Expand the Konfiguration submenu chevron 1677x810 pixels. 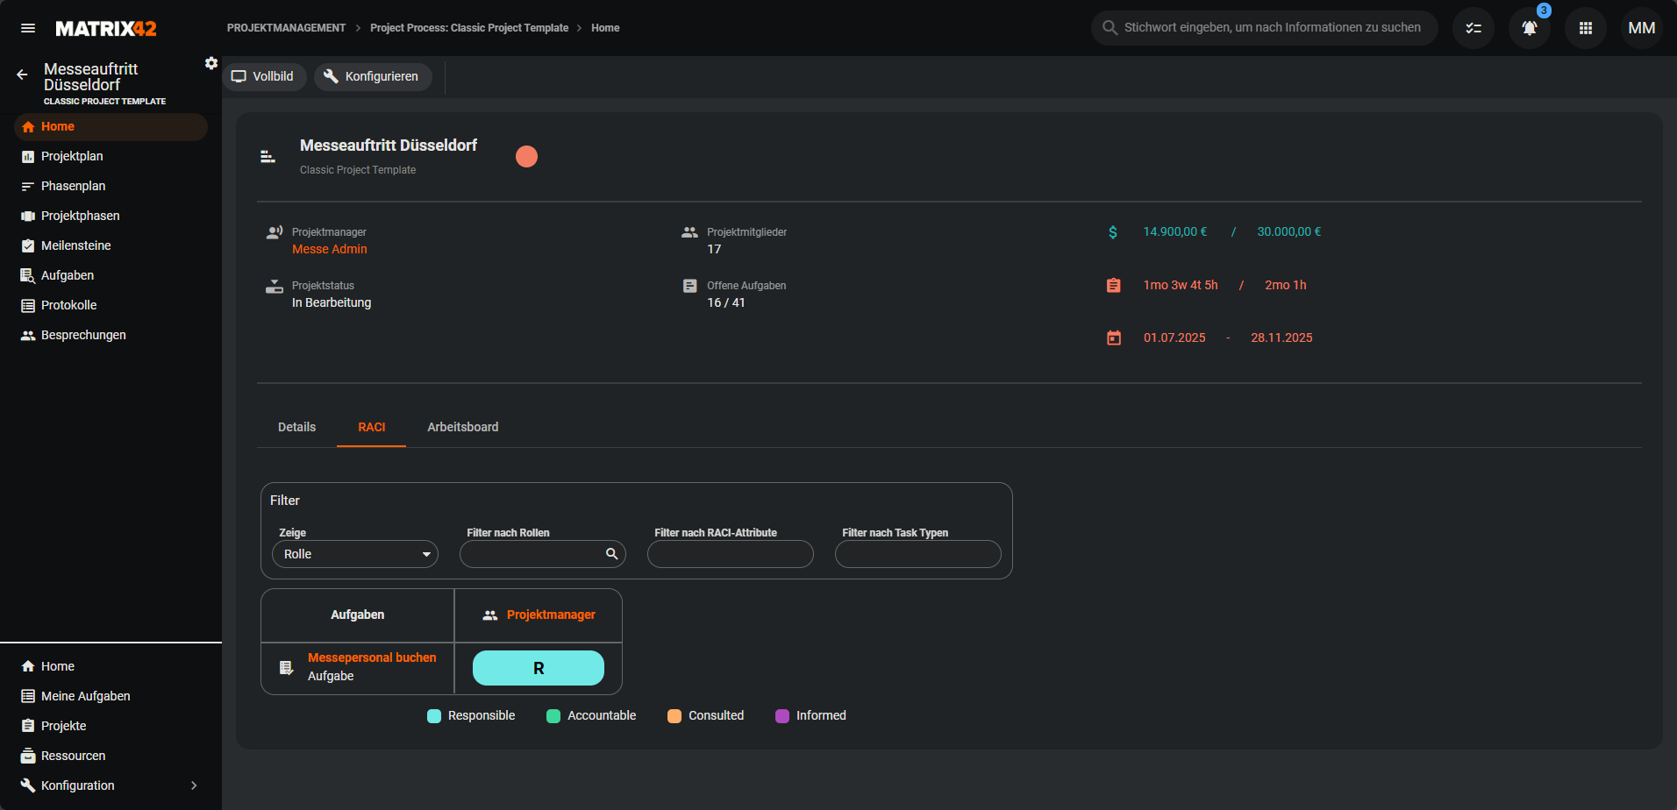194,785
